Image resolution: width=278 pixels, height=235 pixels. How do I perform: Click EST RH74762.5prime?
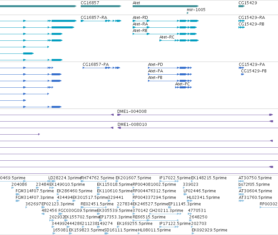pyautogui.click(x=98, y=178)
